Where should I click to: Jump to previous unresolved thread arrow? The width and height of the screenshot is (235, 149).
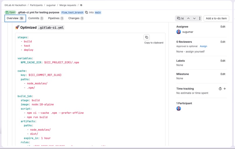[x=188, y=18]
